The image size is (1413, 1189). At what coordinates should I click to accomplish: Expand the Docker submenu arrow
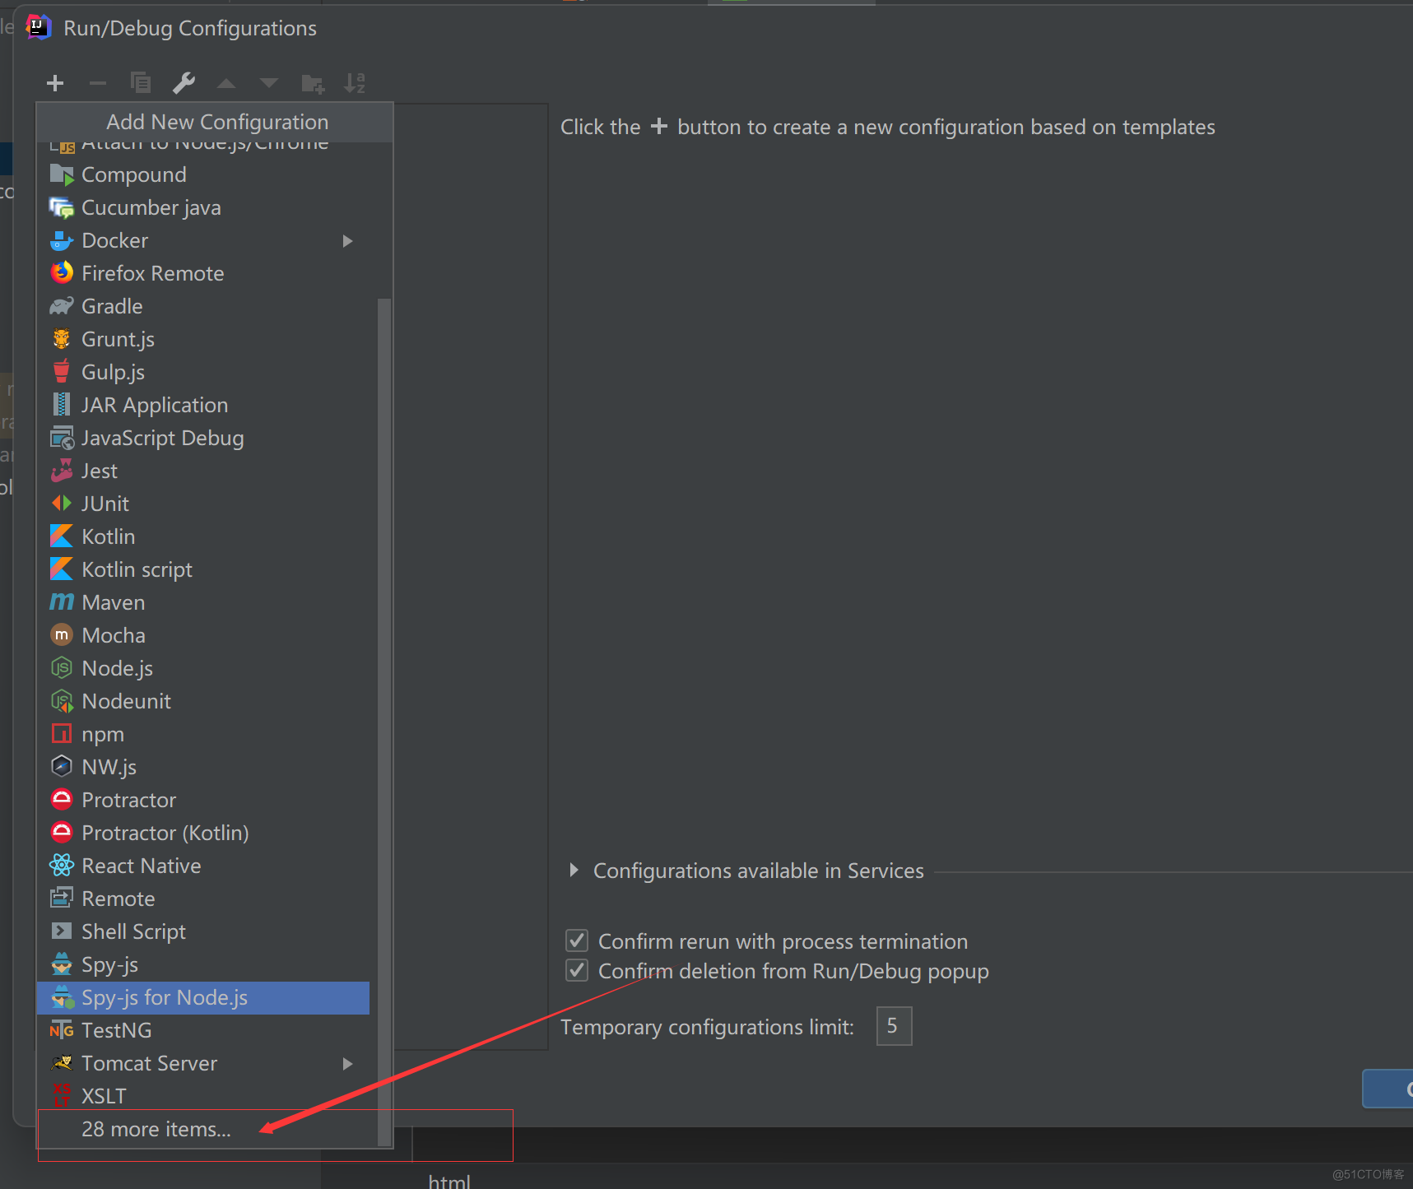coord(347,241)
